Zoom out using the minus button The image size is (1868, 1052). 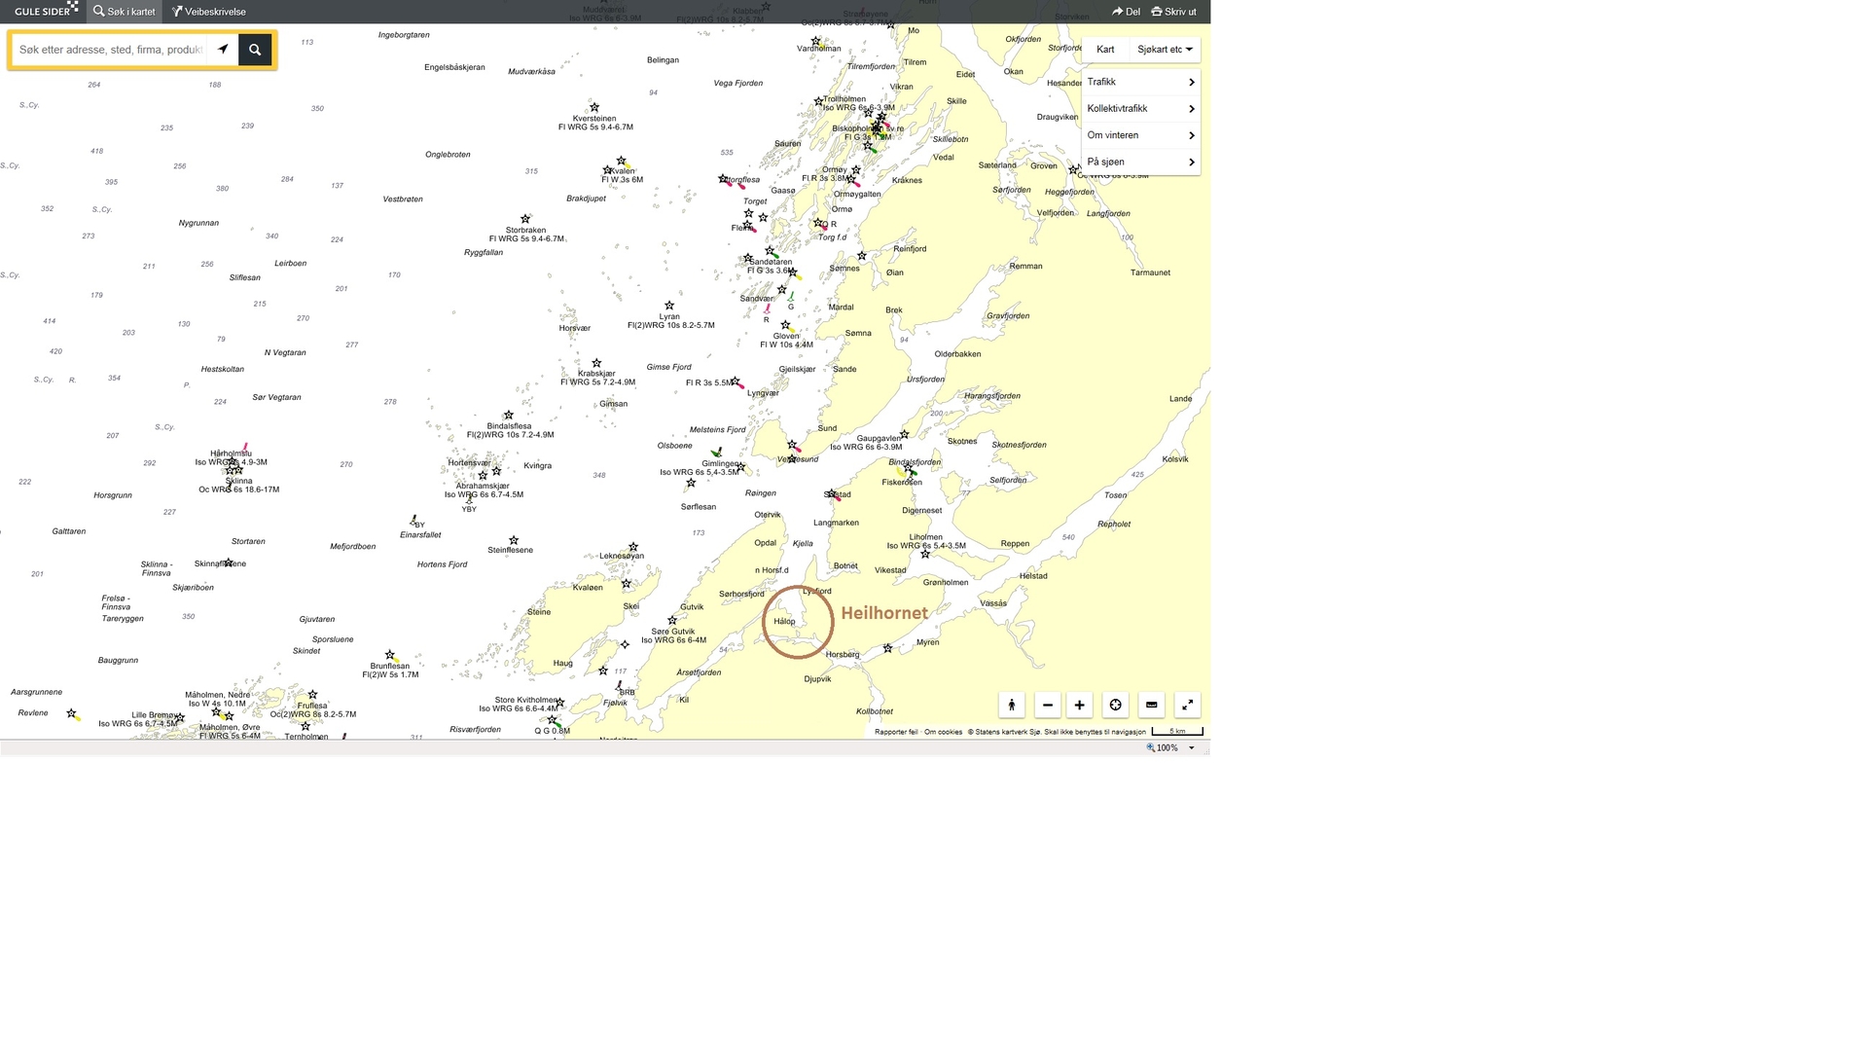coord(1048,706)
